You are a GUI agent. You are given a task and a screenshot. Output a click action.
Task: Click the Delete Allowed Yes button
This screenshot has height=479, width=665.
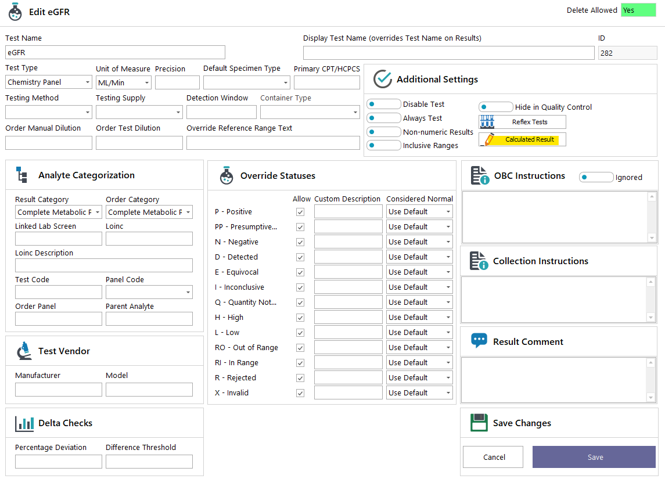tap(638, 10)
